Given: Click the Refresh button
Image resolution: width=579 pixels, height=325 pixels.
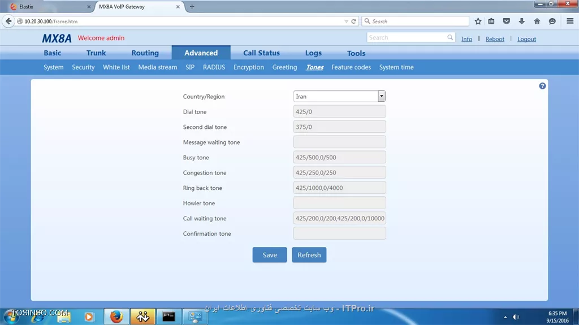Looking at the screenshot, I should click(309, 255).
